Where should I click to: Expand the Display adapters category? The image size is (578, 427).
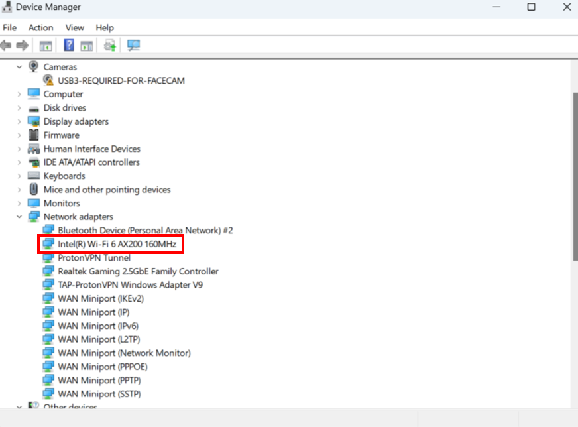click(19, 121)
